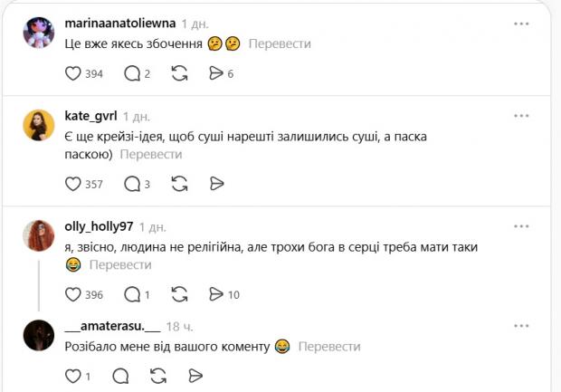The image size is (561, 392).
Task: Open ___amaterasu.___'s profile avatar
Action: tap(39, 335)
